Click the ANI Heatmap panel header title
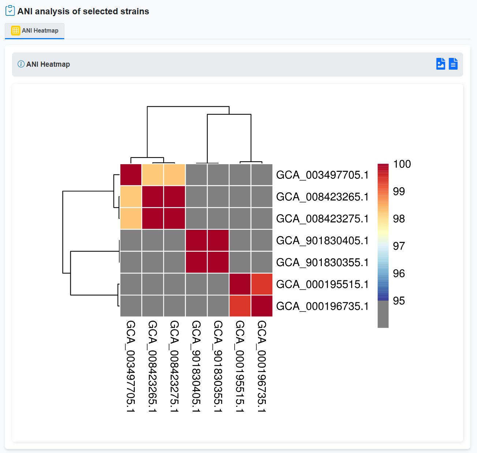Image resolution: width=477 pixels, height=453 pixels. 48,64
